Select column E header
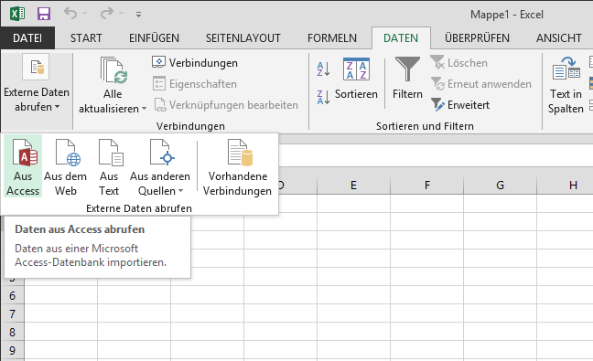593x361 pixels. [x=353, y=186]
